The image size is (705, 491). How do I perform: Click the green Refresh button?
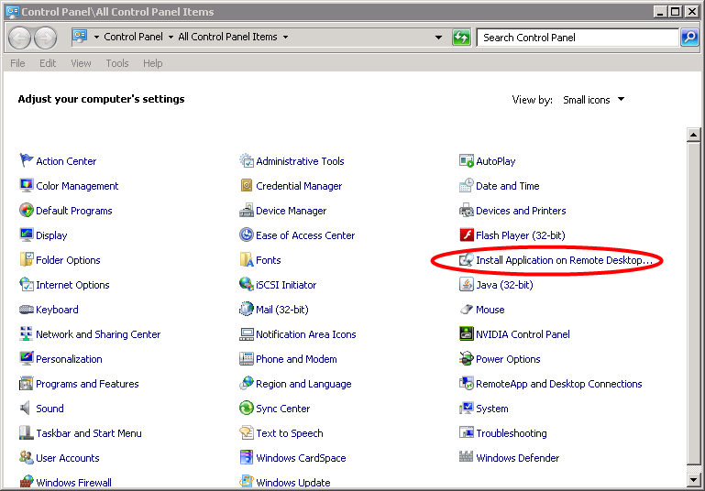click(461, 38)
